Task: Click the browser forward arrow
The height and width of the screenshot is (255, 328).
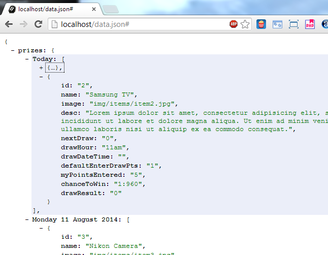Action: tap(23, 24)
